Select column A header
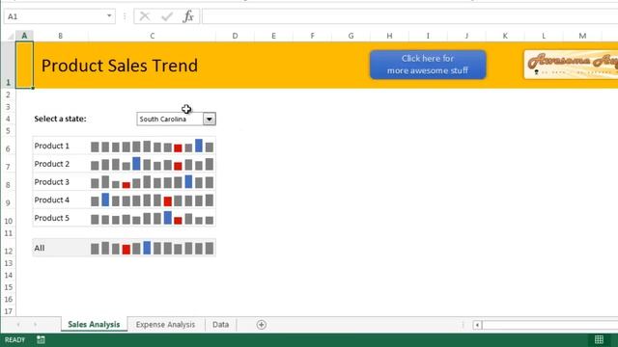This screenshot has width=618, height=347. tap(24, 36)
